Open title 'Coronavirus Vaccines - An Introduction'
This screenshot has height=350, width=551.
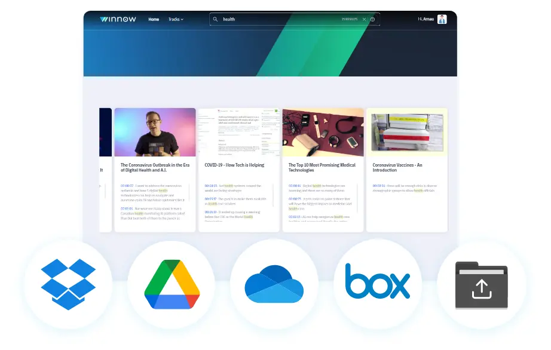(x=397, y=167)
